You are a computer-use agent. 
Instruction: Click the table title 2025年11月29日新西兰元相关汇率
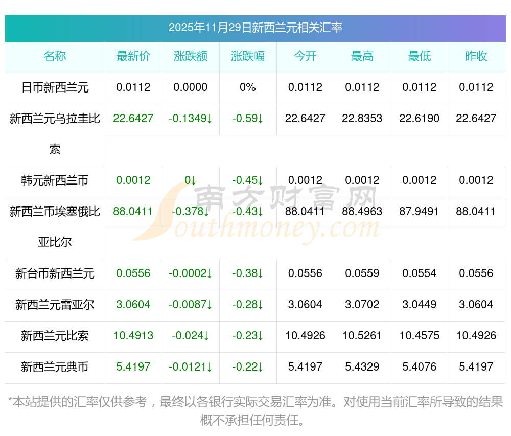(x=255, y=28)
